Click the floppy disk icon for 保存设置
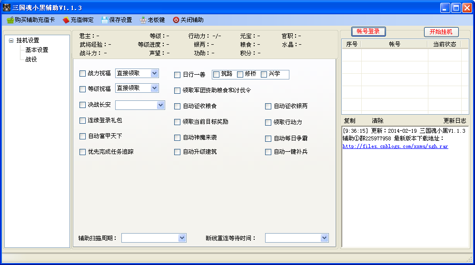This screenshot has width=475, height=265. [x=104, y=20]
